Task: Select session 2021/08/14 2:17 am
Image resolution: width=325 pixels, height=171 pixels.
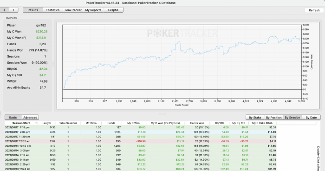Action: (x=141, y=155)
